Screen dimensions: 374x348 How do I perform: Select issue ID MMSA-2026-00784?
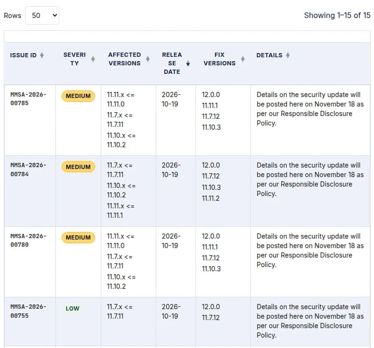[28, 170]
